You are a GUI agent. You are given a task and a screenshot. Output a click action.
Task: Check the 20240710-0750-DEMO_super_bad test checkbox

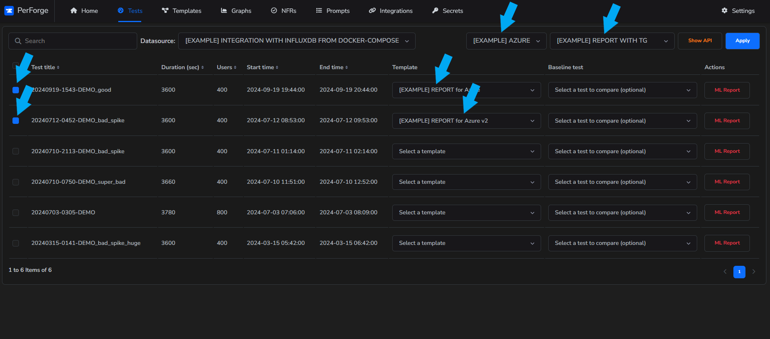[x=16, y=182]
